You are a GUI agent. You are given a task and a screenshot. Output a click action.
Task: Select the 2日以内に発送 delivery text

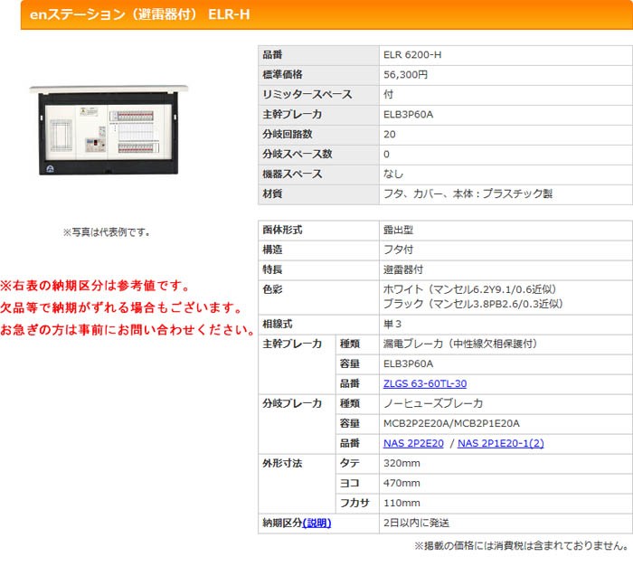(x=416, y=524)
